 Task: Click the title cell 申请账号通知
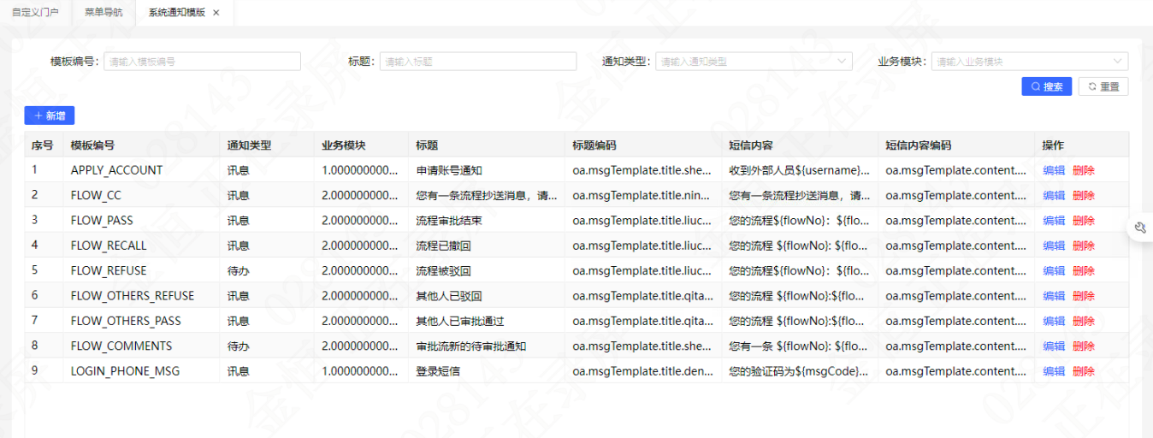(449, 170)
